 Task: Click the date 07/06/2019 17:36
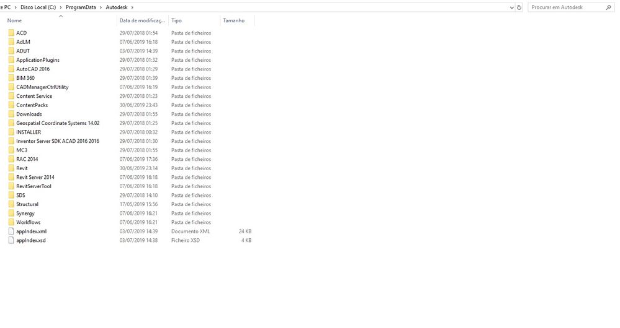[138, 159]
